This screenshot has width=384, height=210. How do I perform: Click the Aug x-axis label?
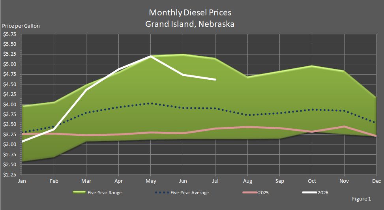(247, 181)
